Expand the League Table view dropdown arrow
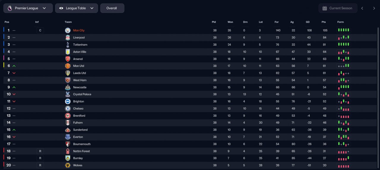380x170 pixels. click(x=92, y=8)
